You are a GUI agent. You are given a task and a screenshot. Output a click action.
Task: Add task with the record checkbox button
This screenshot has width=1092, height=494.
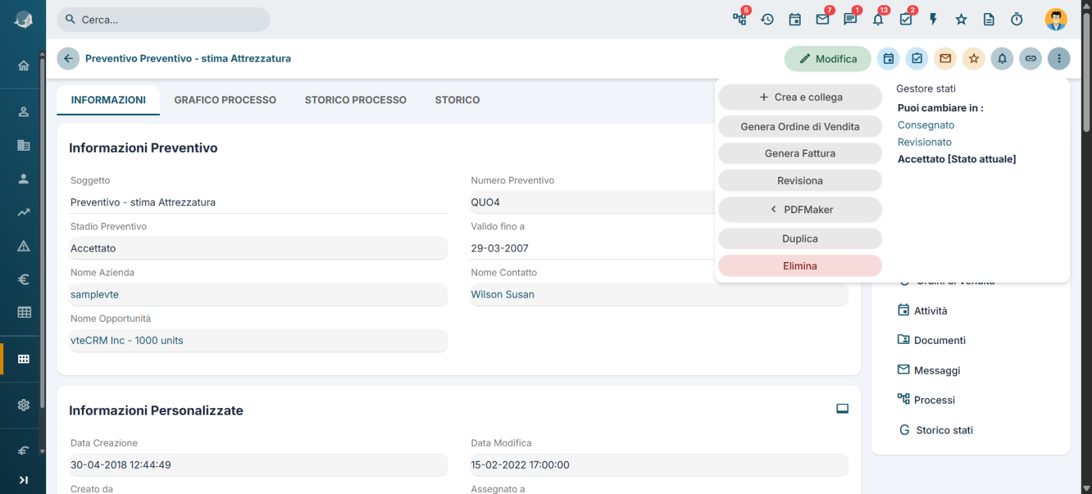click(x=917, y=58)
